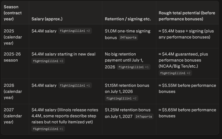Click the 'Retention / signing etc.' header

click(128, 19)
